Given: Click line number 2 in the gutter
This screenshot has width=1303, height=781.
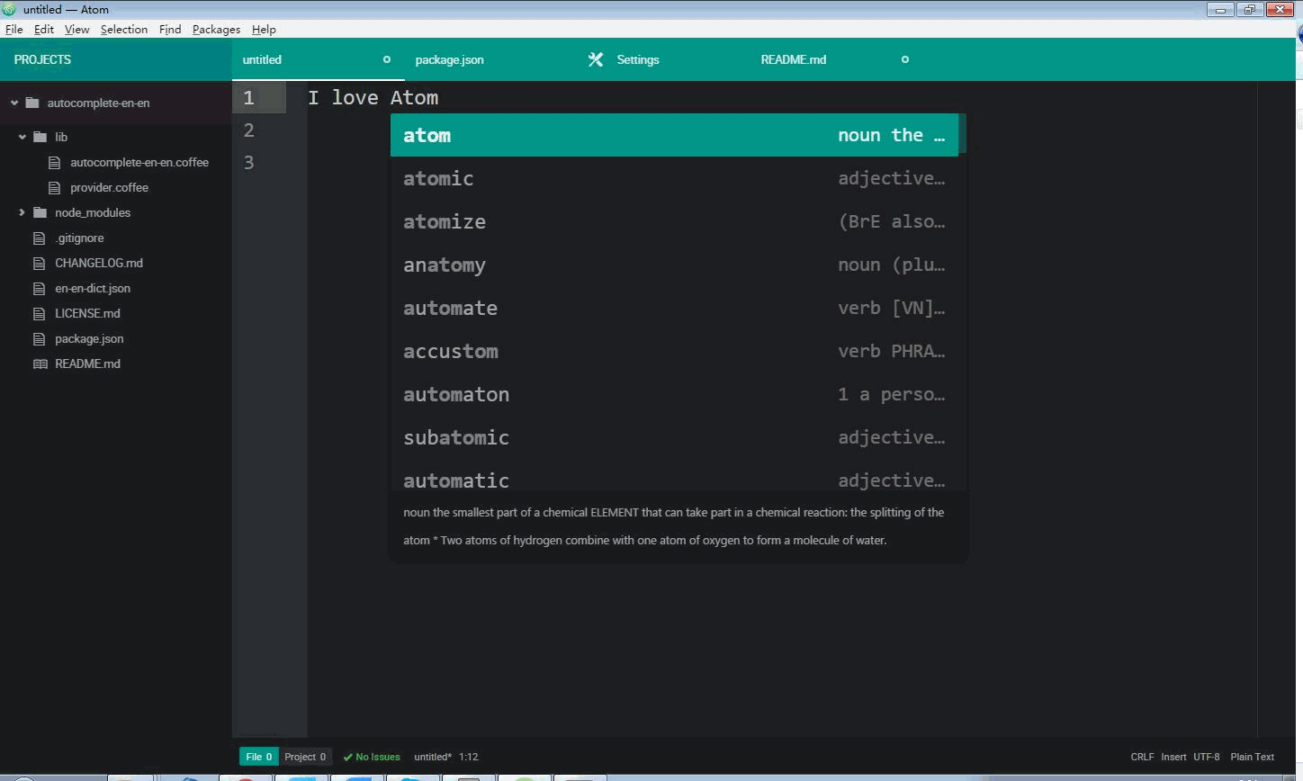Looking at the screenshot, I should click(x=248, y=130).
